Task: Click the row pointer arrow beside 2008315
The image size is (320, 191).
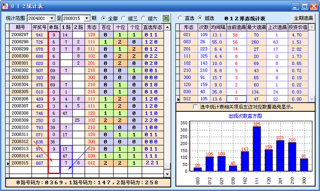Action: click(x=8, y=163)
